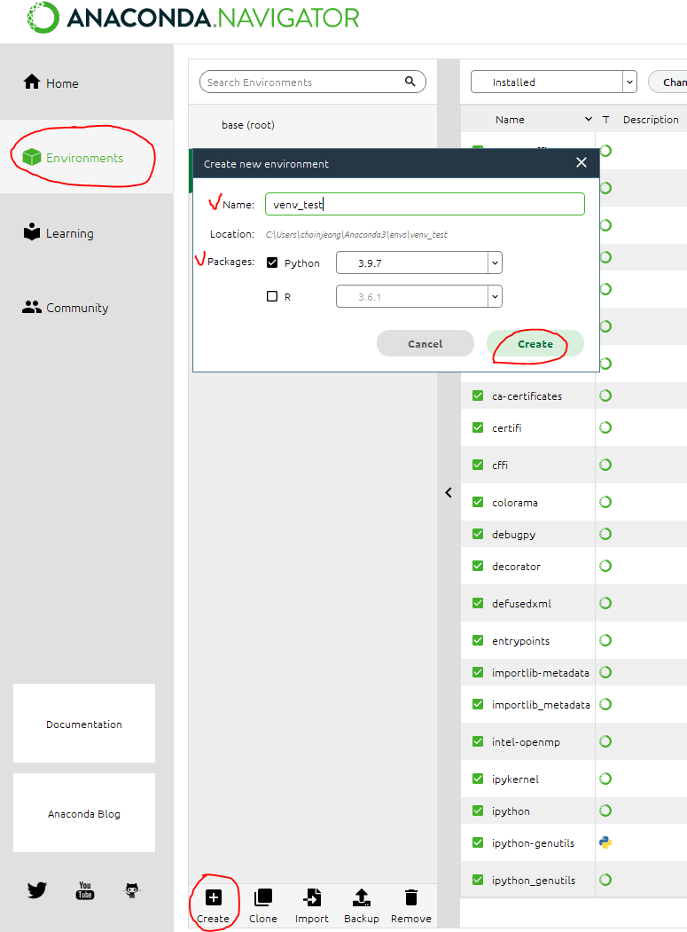687x932 pixels.
Task: Click the conda type icon for ca-certificates
Action: pyautogui.click(x=605, y=396)
